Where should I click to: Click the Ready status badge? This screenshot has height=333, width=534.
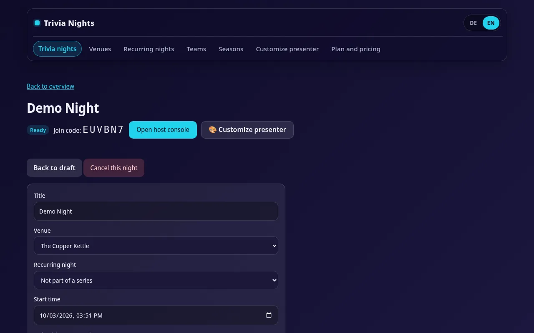point(38,130)
